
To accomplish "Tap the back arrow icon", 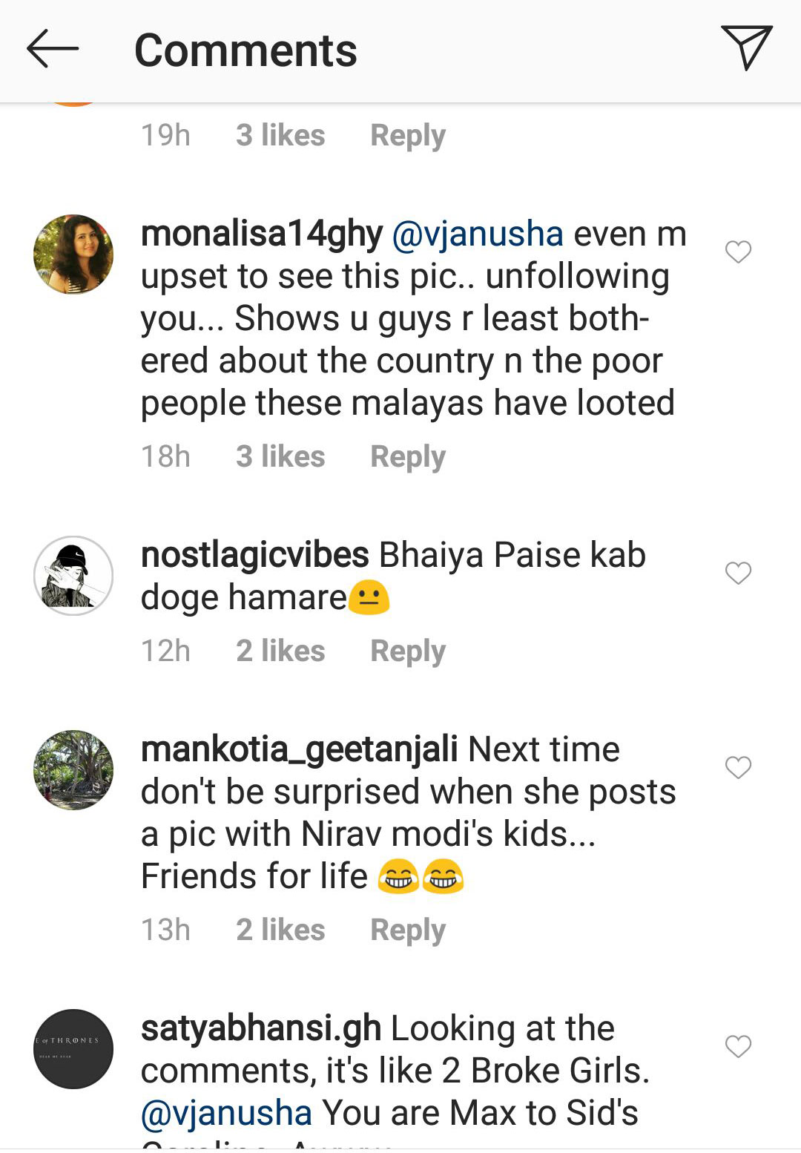I will (x=53, y=49).
